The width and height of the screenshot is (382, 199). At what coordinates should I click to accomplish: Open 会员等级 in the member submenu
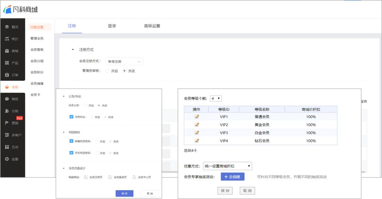[37, 50]
